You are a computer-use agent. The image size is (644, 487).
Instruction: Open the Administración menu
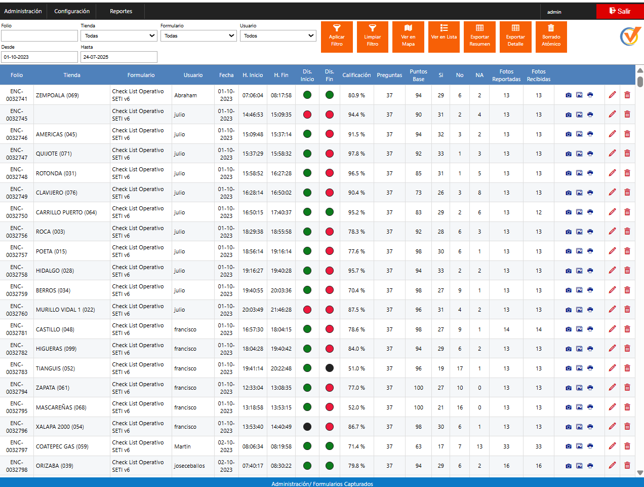23,11
